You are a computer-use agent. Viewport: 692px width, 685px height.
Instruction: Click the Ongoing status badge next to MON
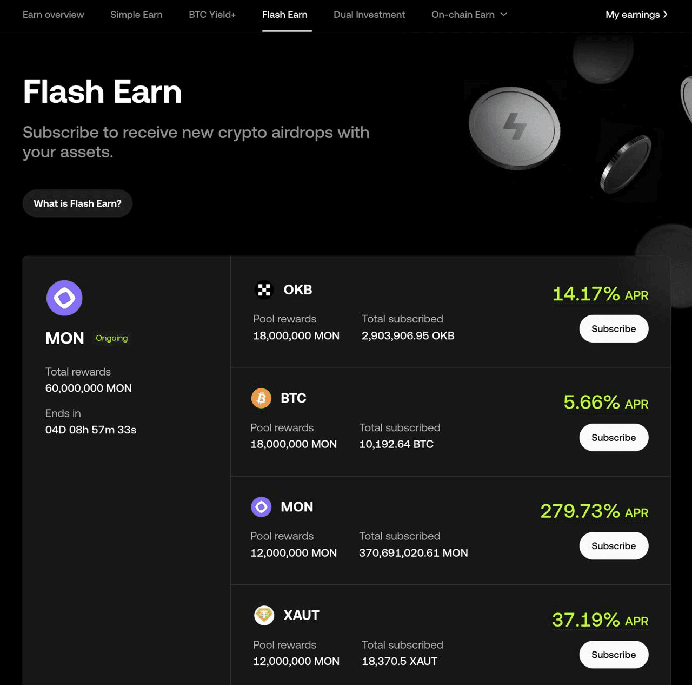pyautogui.click(x=111, y=338)
